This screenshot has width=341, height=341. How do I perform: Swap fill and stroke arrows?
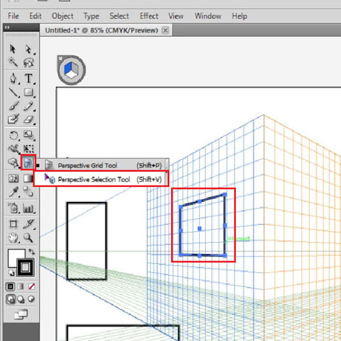pos(31,252)
